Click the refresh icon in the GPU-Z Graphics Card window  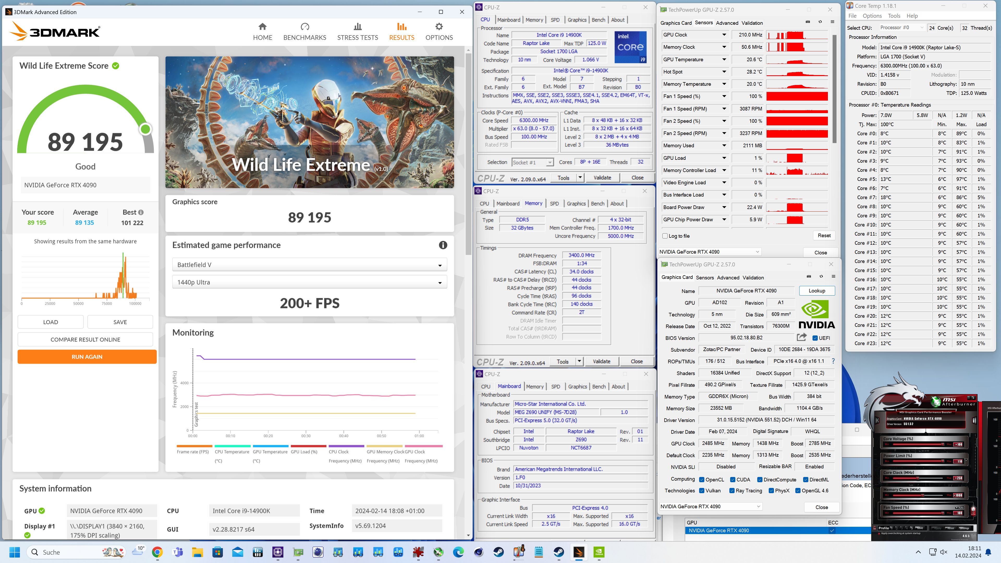821,276
